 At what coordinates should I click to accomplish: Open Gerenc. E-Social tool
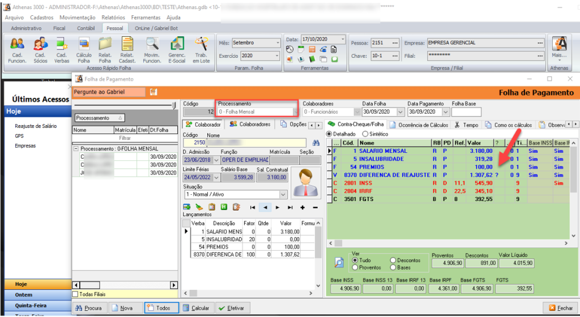177,50
